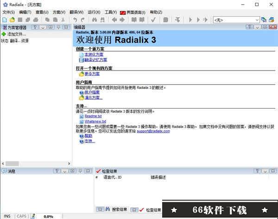Click the New project toolbar icon

click(x=5, y=19)
